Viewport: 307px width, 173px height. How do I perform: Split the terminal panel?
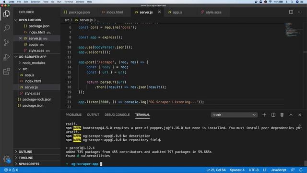273,115
